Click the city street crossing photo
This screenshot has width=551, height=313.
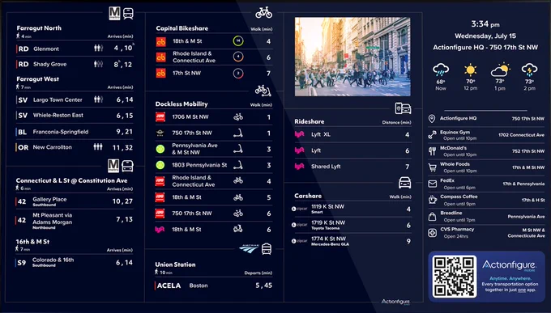pyautogui.click(x=352, y=57)
